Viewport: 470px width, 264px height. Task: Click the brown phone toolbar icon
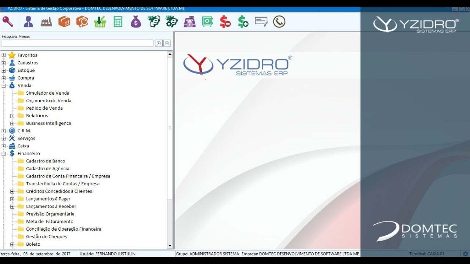coord(279,22)
